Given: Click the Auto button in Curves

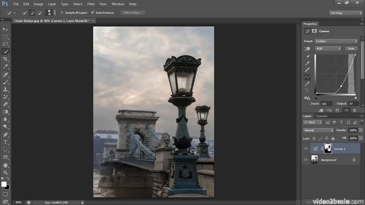Looking at the screenshot, I should coord(351,48).
